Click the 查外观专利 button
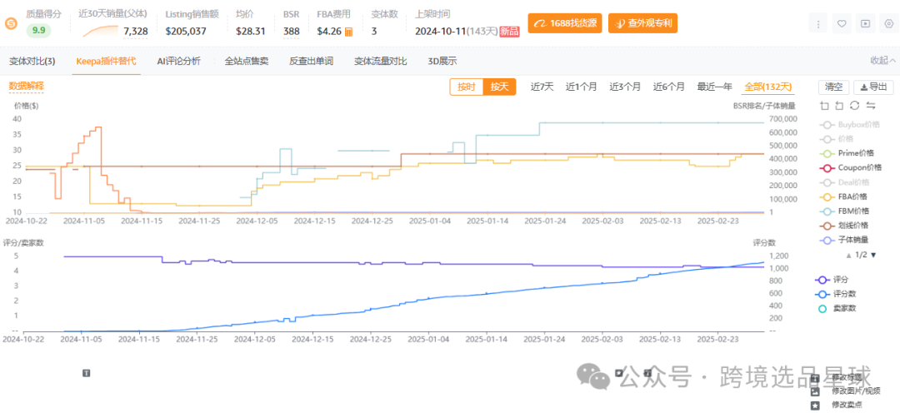Viewport: 900px width, 413px height. [642, 23]
